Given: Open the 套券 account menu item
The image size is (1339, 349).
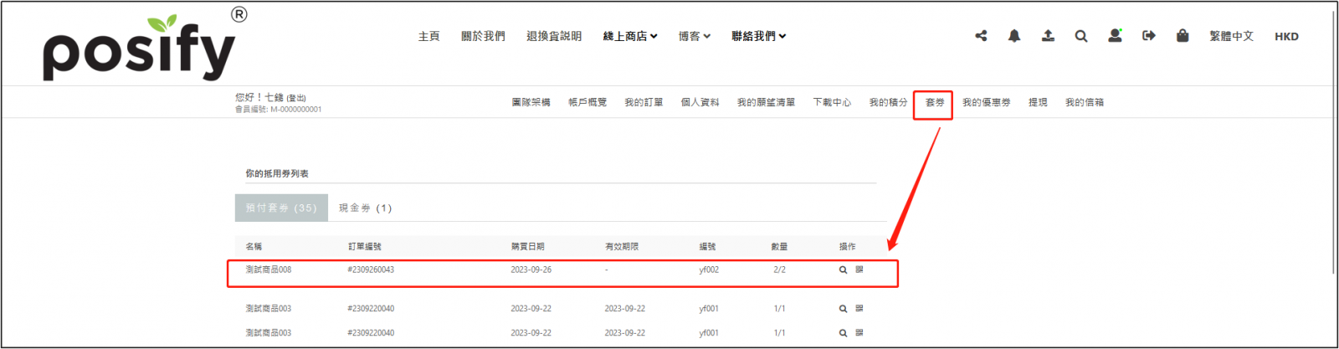Looking at the screenshot, I should pos(935,103).
